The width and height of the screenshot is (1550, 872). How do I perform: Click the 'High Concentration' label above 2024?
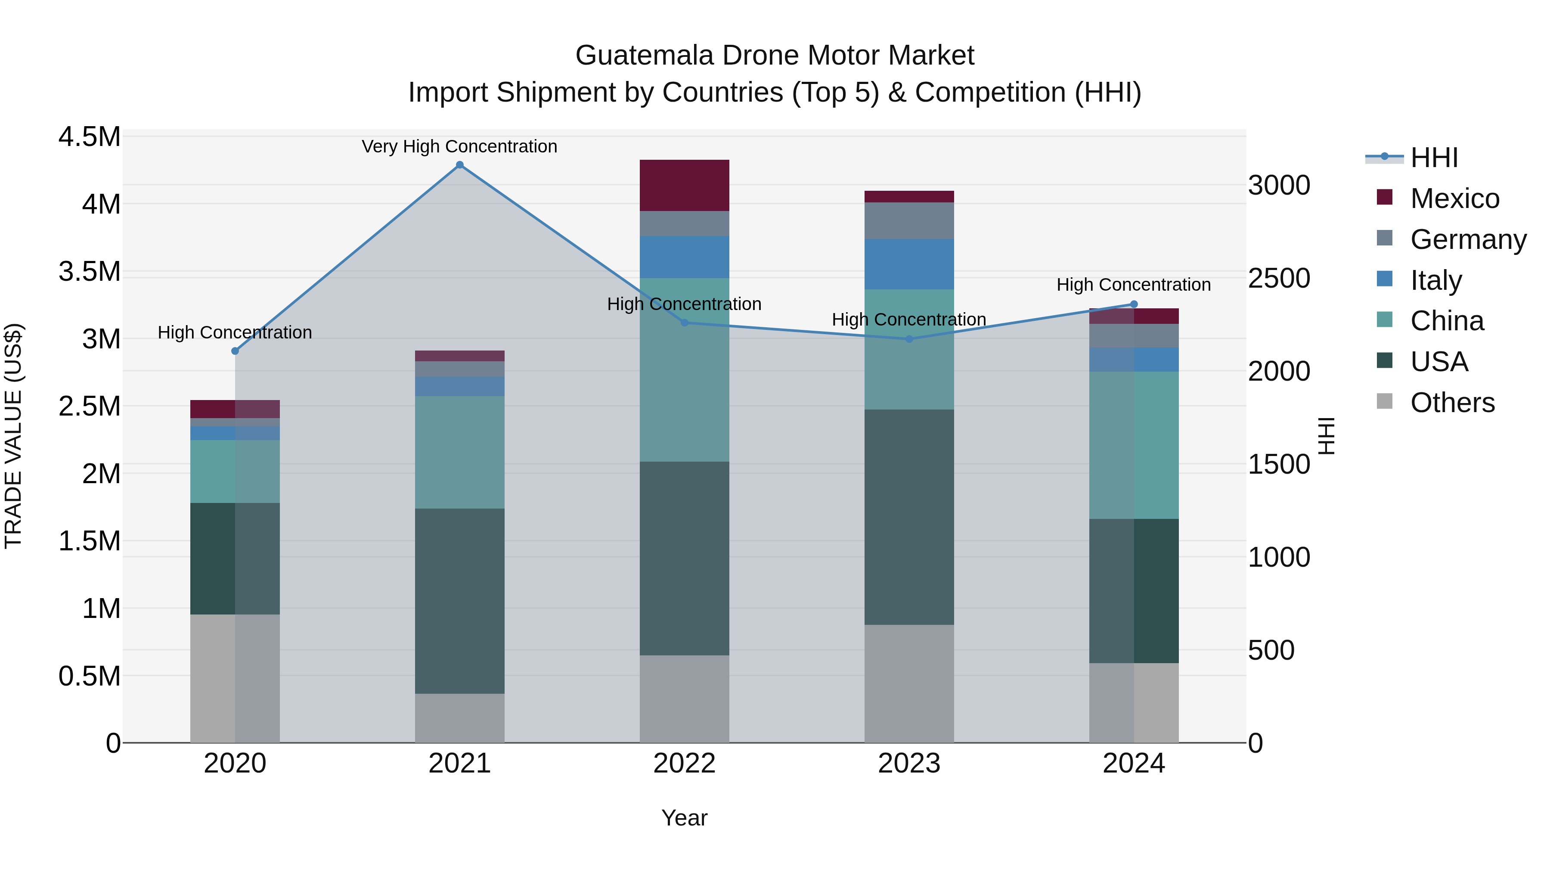coord(1134,285)
